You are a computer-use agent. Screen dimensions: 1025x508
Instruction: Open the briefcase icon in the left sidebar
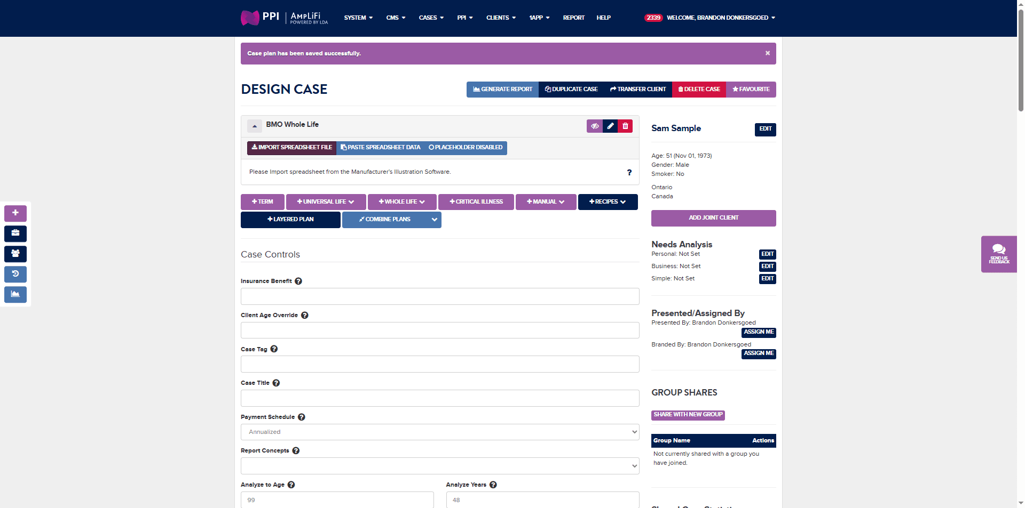point(15,233)
